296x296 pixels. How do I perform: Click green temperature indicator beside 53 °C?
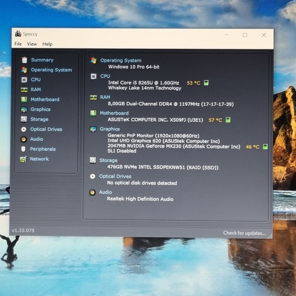pos(206,83)
